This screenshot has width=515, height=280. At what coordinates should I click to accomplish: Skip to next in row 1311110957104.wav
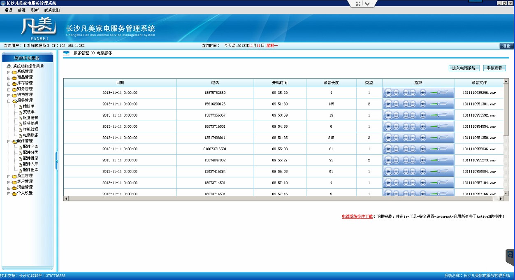tap(413, 183)
